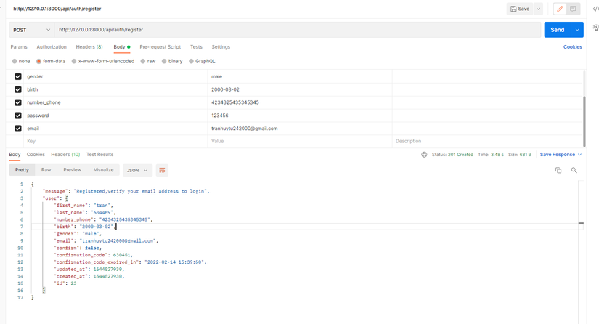Viewport: 599px width, 324px height.
Task: Copy the response with the copy icon
Action: (x=558, y=171)
